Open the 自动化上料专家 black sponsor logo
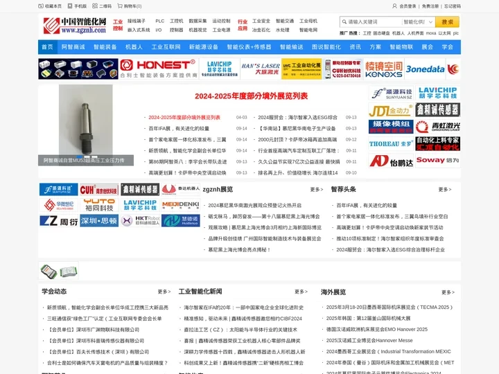The image size is (499, 374). 437,144
